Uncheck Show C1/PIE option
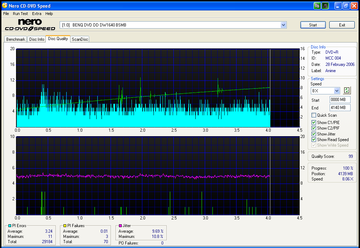Image resolution: width=360 pixels, height=248 pixels. pos(314,123)
